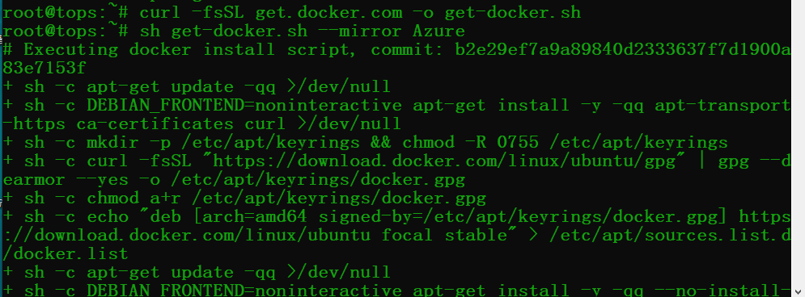
Task: Click the hash remainder "83e7153f"
Action: tap(44, 68)
